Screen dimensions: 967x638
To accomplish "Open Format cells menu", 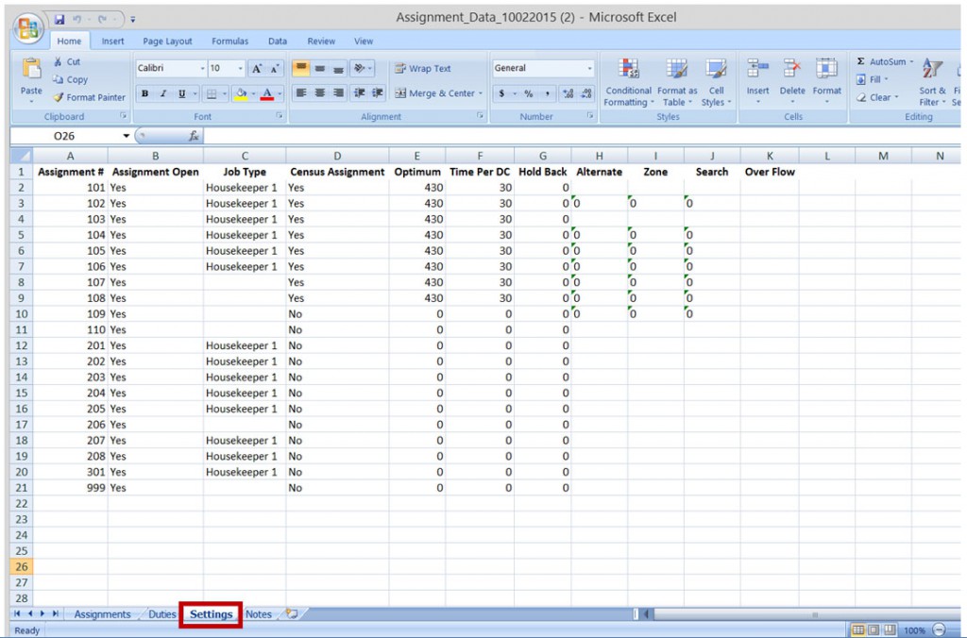I will point(826,81).
